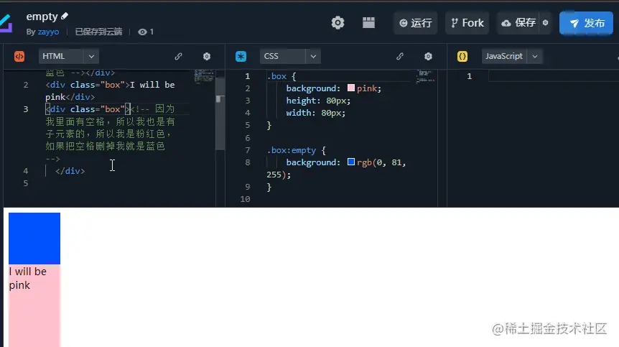Click the HTML editor minimap
This screenshot has height=347, width=619.
204,77
